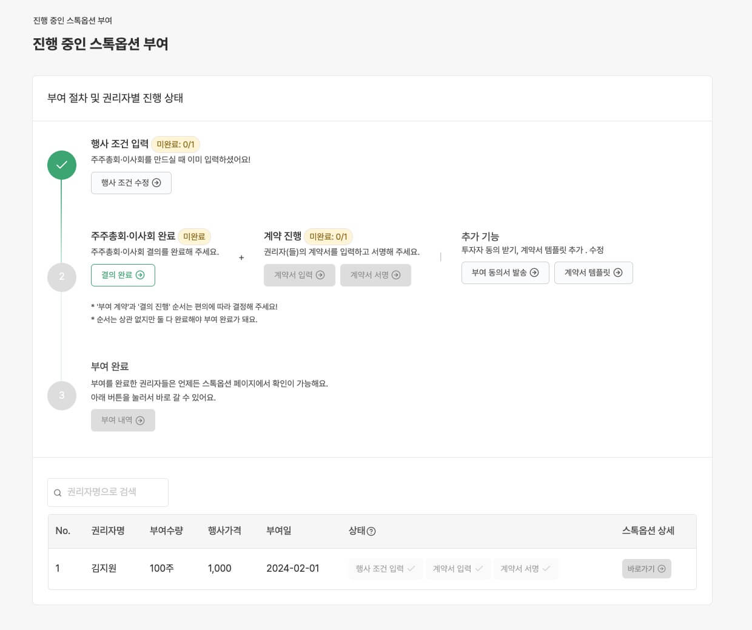Click the 권리자명으로 검색 search input field
This screenshot has height=630, width=752.
coord(108,492)
